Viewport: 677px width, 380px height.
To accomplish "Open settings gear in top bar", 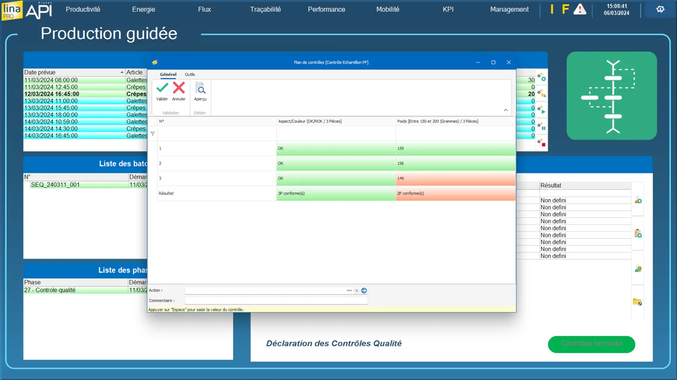I will pos(660,9).
